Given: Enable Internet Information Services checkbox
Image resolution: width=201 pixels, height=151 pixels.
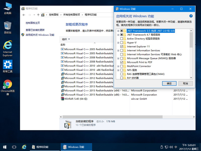Looking at the screenshot, I should coord(122,51).
